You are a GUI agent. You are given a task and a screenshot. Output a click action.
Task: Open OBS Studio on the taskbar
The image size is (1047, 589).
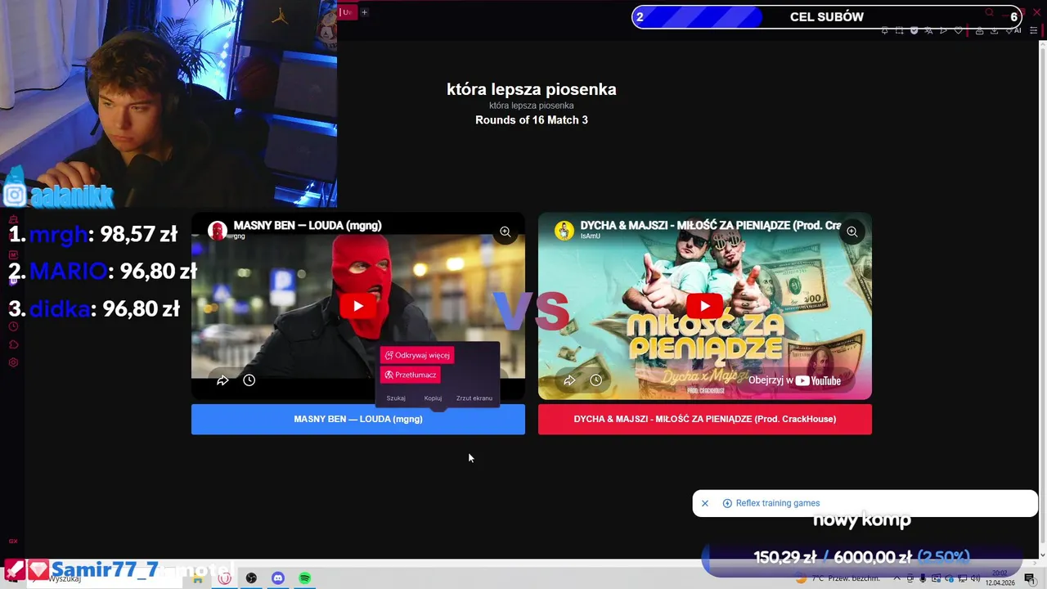pos(251,578)
